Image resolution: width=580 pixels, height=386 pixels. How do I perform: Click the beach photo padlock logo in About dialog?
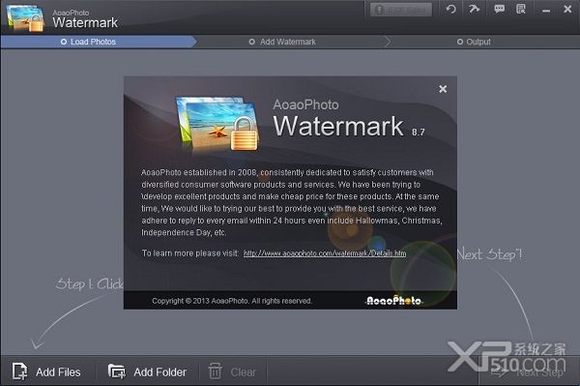(x=217, y=124)
